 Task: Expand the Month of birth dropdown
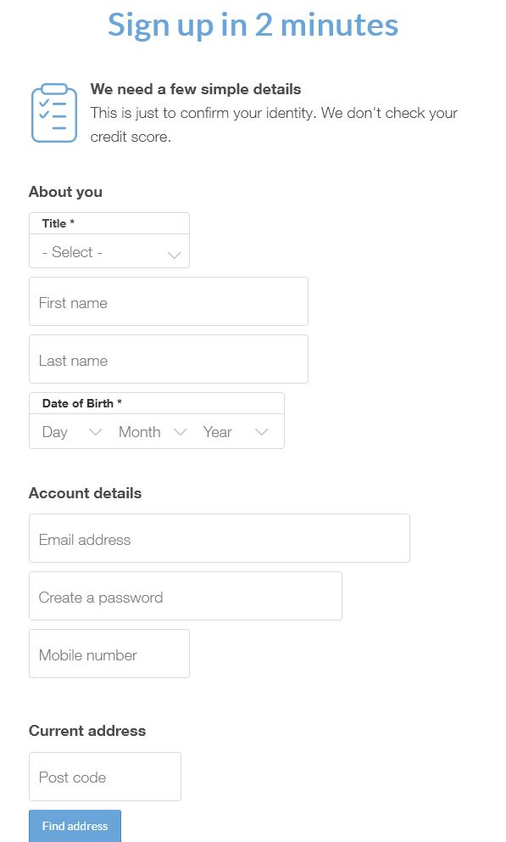[153, 432]
